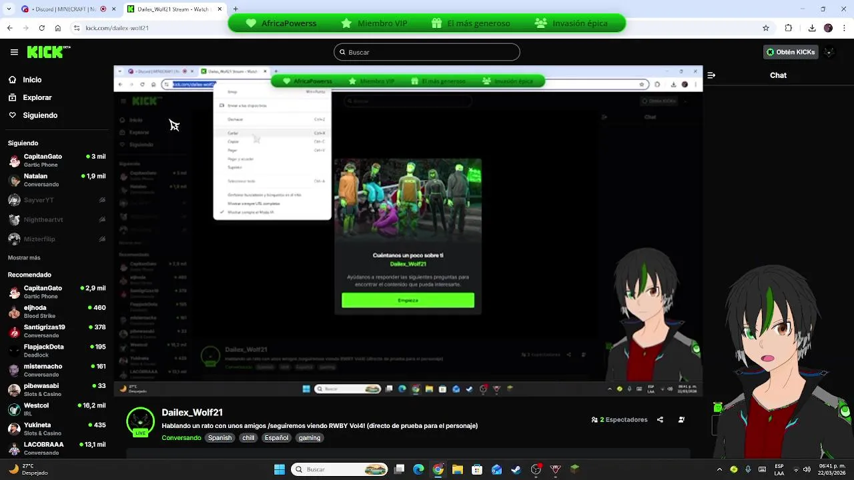Click Chrome's home button
Viewport: 854px width, 480px height.
click(x=58, y=28)
